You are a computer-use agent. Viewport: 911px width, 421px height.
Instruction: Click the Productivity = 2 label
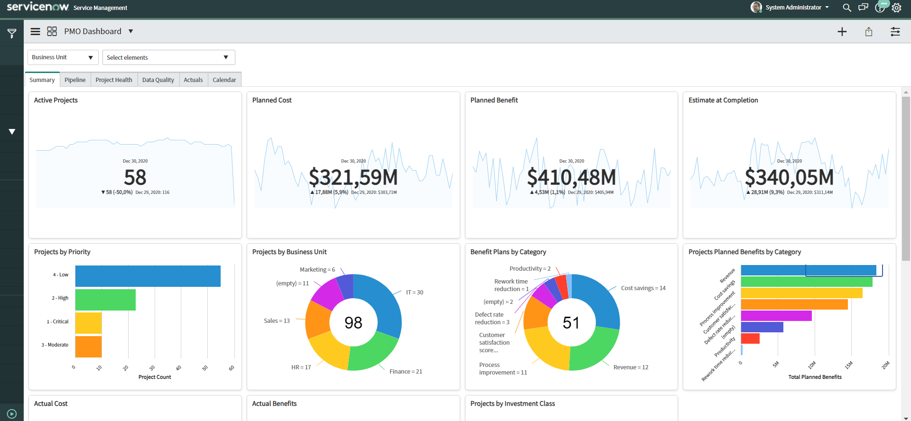[530, 269]
